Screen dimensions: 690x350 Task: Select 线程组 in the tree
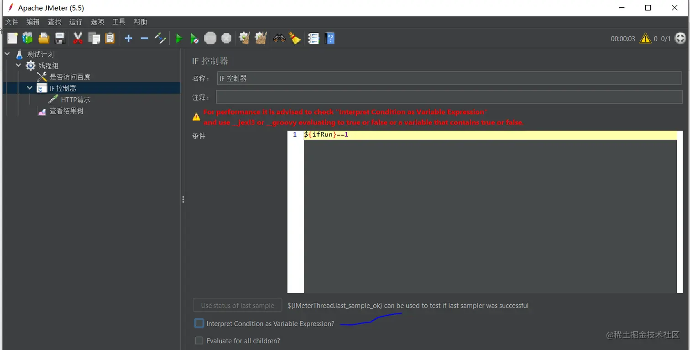click(x=48, y=66)
